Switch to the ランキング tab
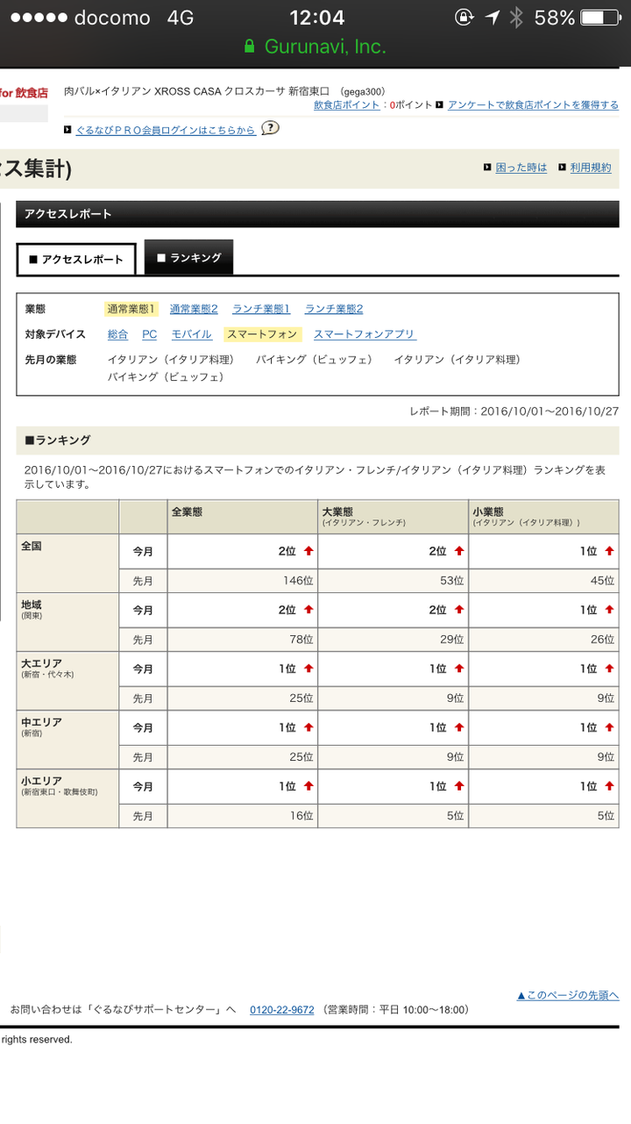Screen dimensions: 631x1124 point(188,258)
